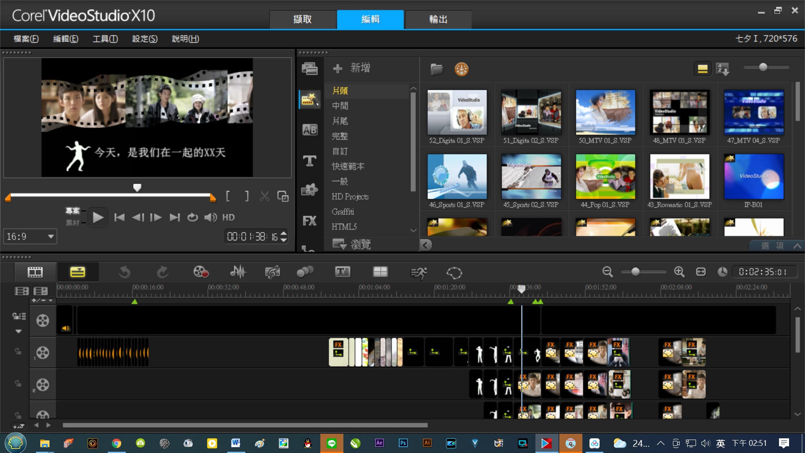Image resolution: width=805 pixels, height=453 pixels.
Task: Set Mark-in with left bracket
Action: point(228,196)
